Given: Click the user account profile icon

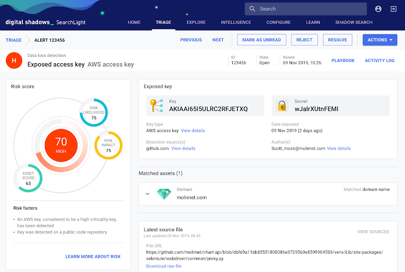Looking at the screenshot, I should [x=378, y=9].
